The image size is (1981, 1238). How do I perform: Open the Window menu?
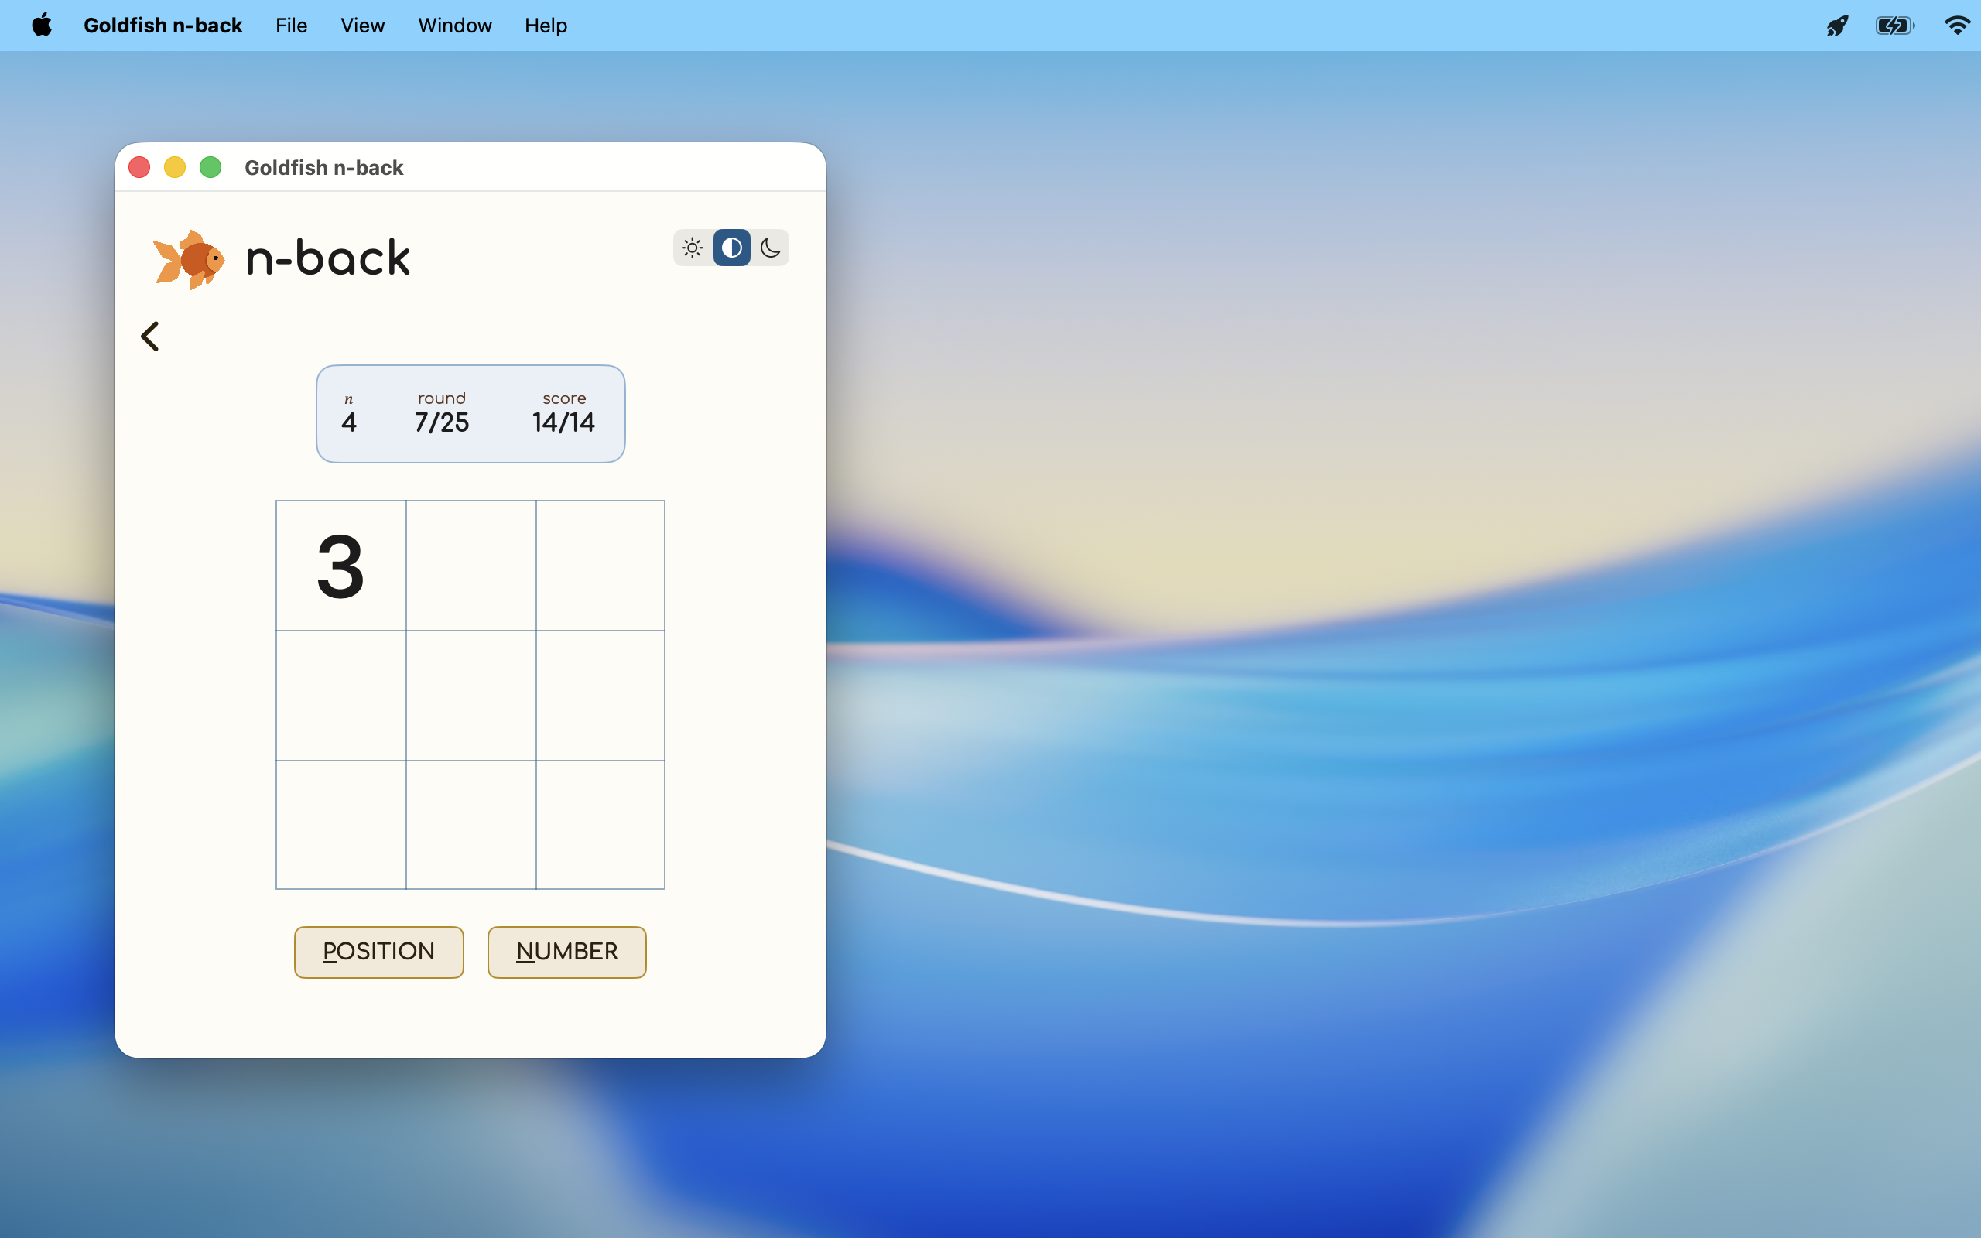tap(455, 26)
